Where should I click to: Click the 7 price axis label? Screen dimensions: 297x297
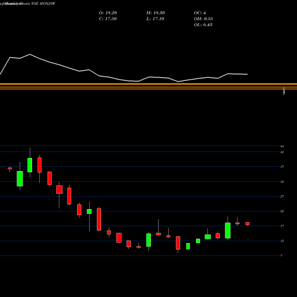tap(282, 256)
